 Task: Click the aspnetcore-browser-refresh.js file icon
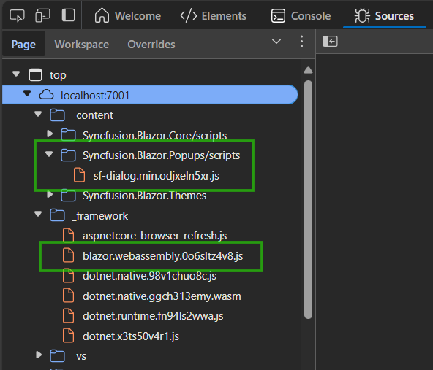pos(69,235)
